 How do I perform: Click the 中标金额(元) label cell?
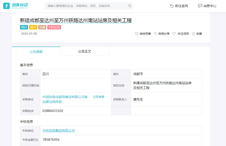click(x=30, y=140)
